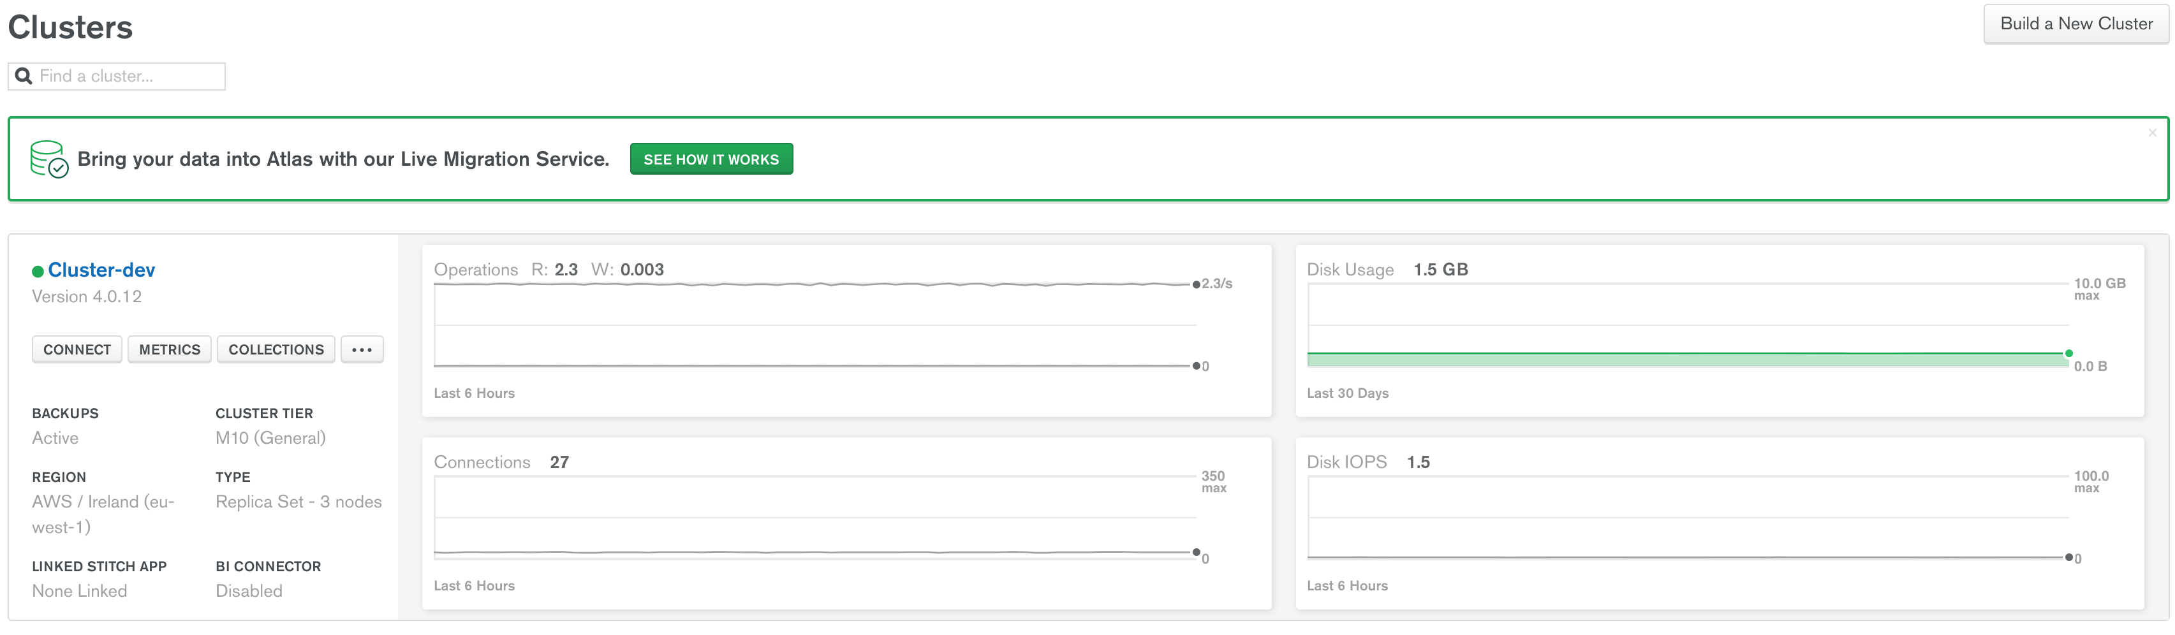Open the Disk Usage chart
This screenshot has height=635, width=2175.
click(1720, 331)
